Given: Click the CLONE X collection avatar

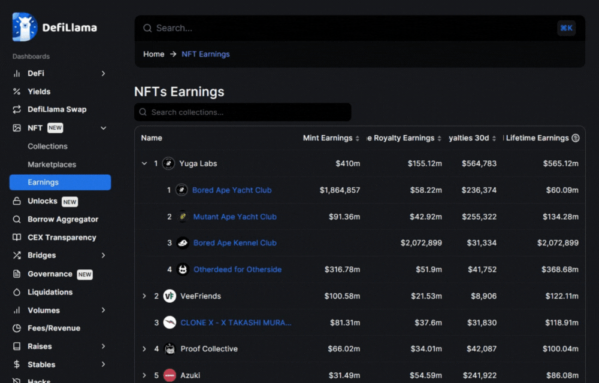Looking at the screenshot, I should click(170, 323).
